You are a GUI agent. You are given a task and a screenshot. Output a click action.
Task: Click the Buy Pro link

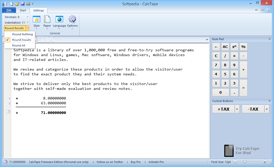[136, 162]
